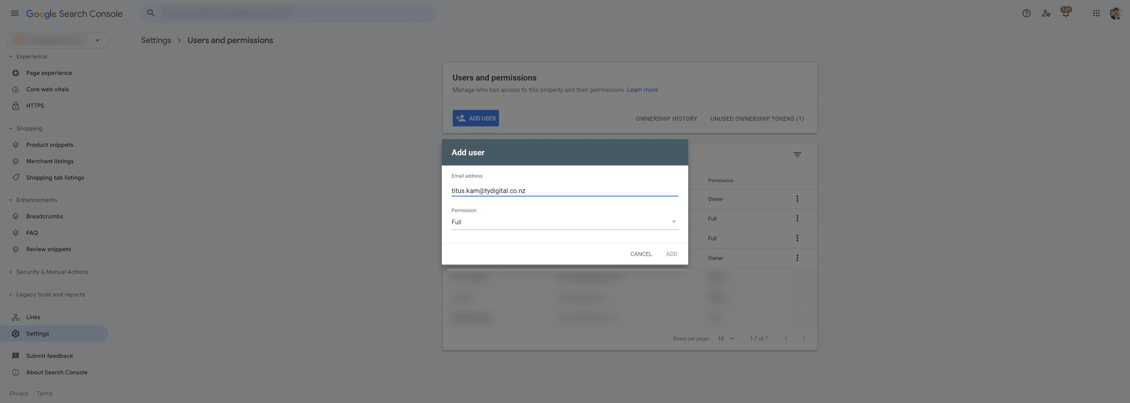Click the notifications bell in the top bar
The image size is (1130, 403).
click(1066, 13)
